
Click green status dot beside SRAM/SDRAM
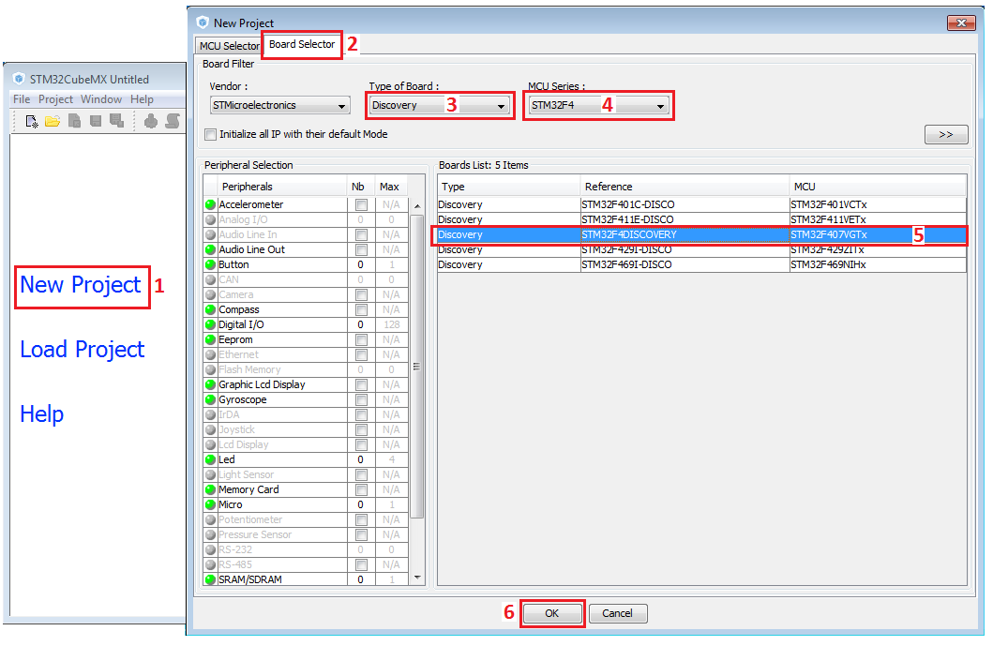210,579
